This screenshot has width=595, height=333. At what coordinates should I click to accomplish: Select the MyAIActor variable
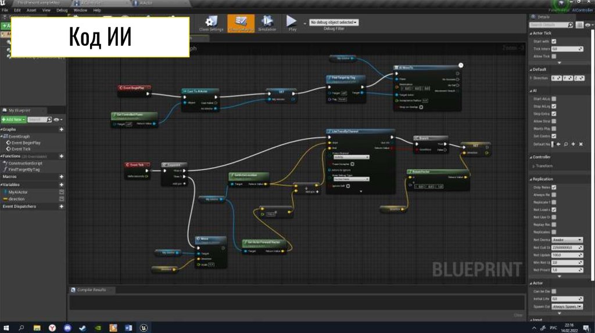click(x=19, y=191)
